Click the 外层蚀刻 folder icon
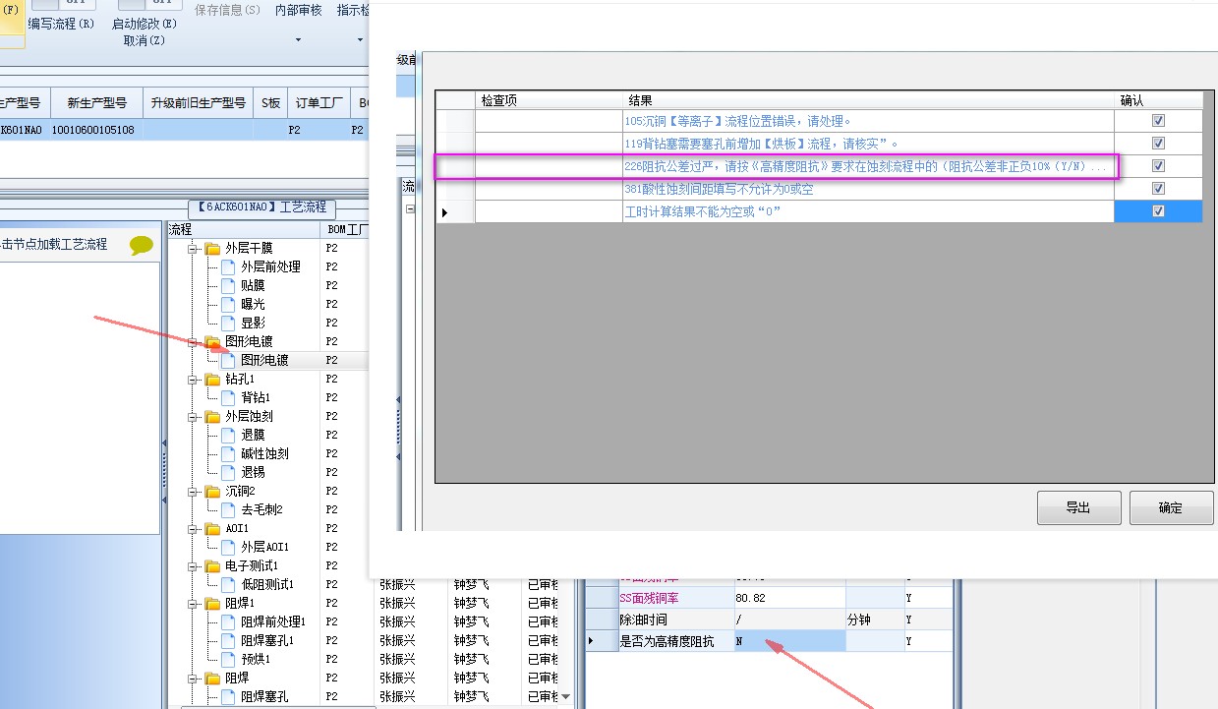This screenshot has height=709, width=1218. [213, 417]
